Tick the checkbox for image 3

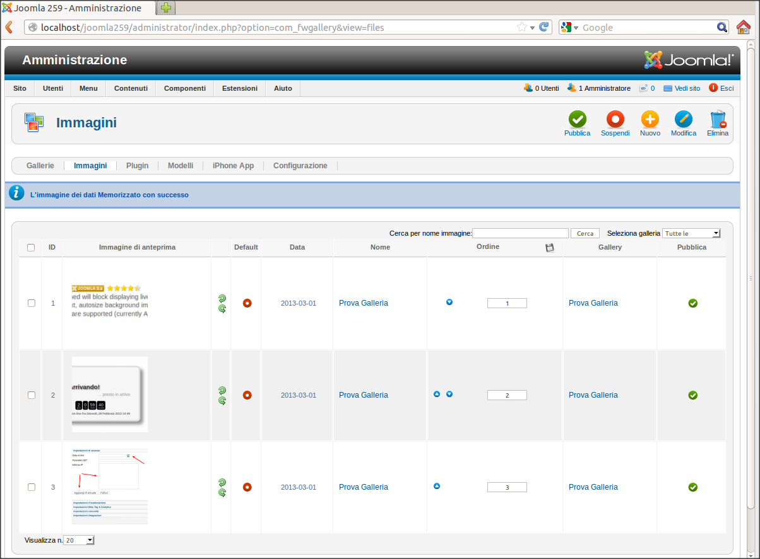(x=32, y=487)
